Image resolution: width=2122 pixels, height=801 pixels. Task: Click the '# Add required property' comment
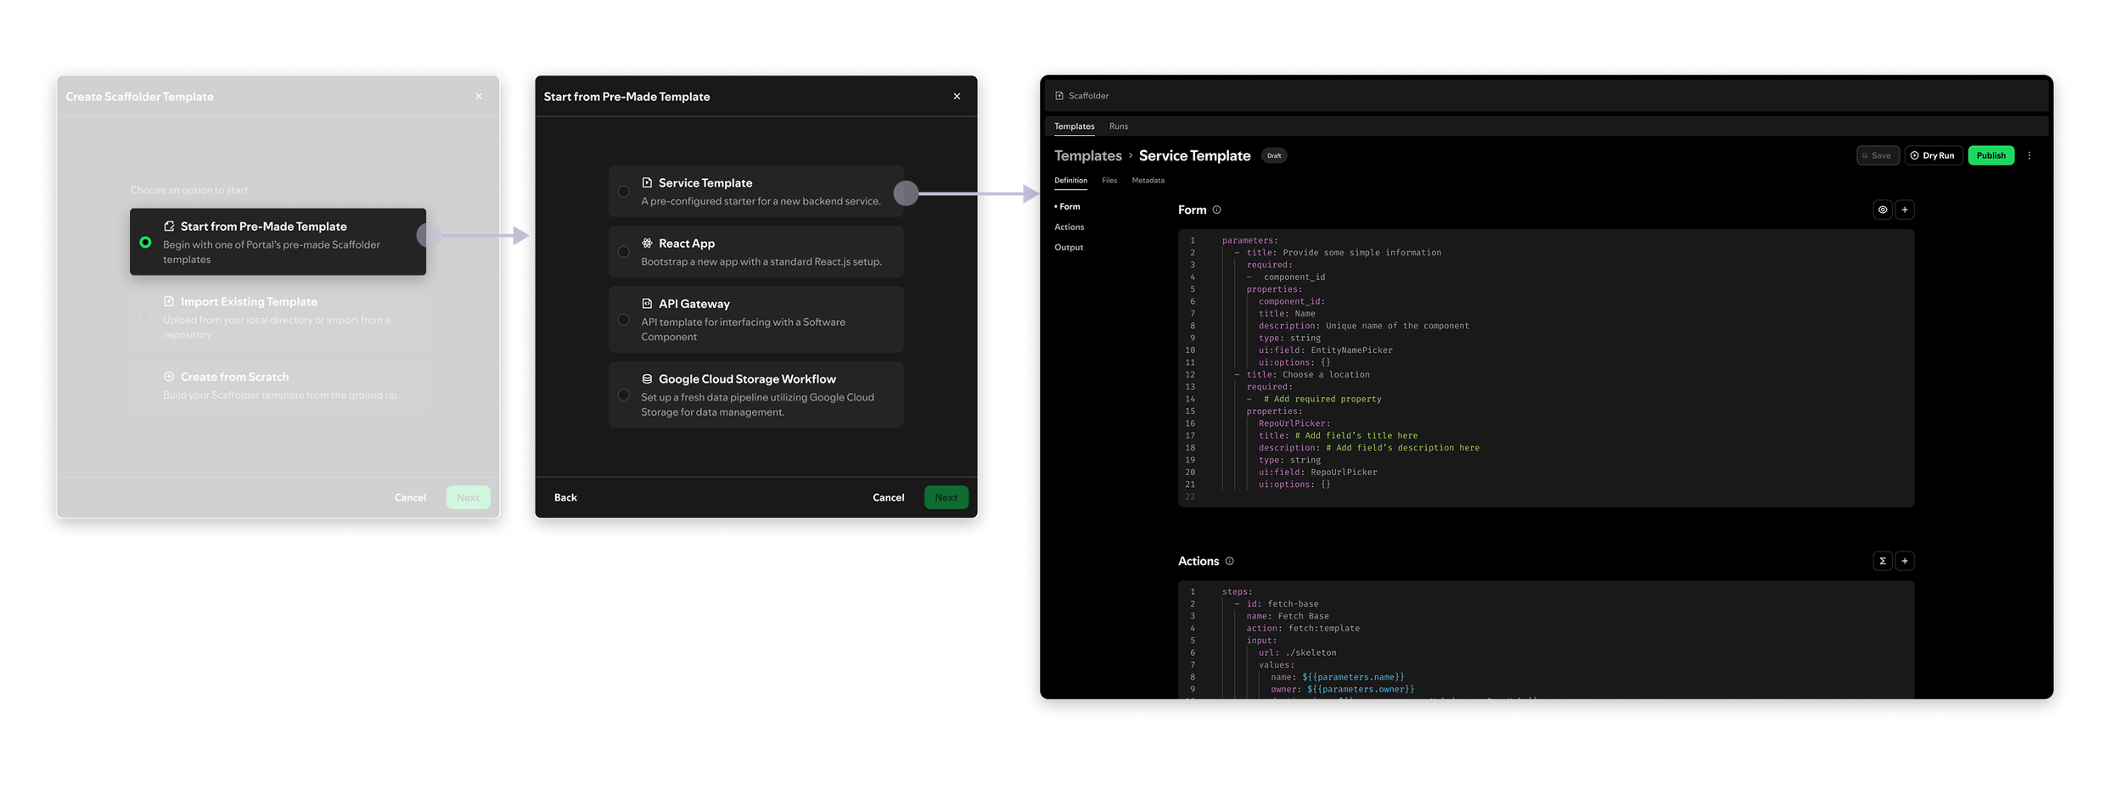click(1322, 400)
